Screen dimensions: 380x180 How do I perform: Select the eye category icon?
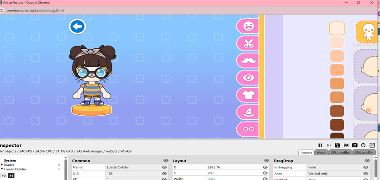tap(248, 78)
